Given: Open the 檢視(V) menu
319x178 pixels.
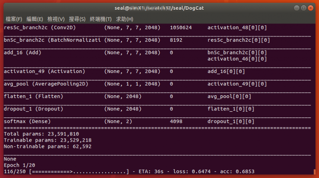Looking at the screenshot, I should (56, 19).
